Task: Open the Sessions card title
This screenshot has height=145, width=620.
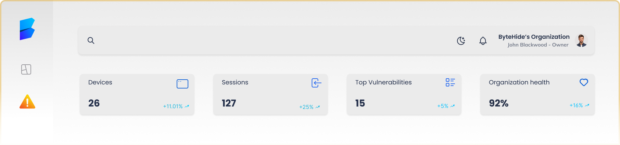Action: click(235, 82)
